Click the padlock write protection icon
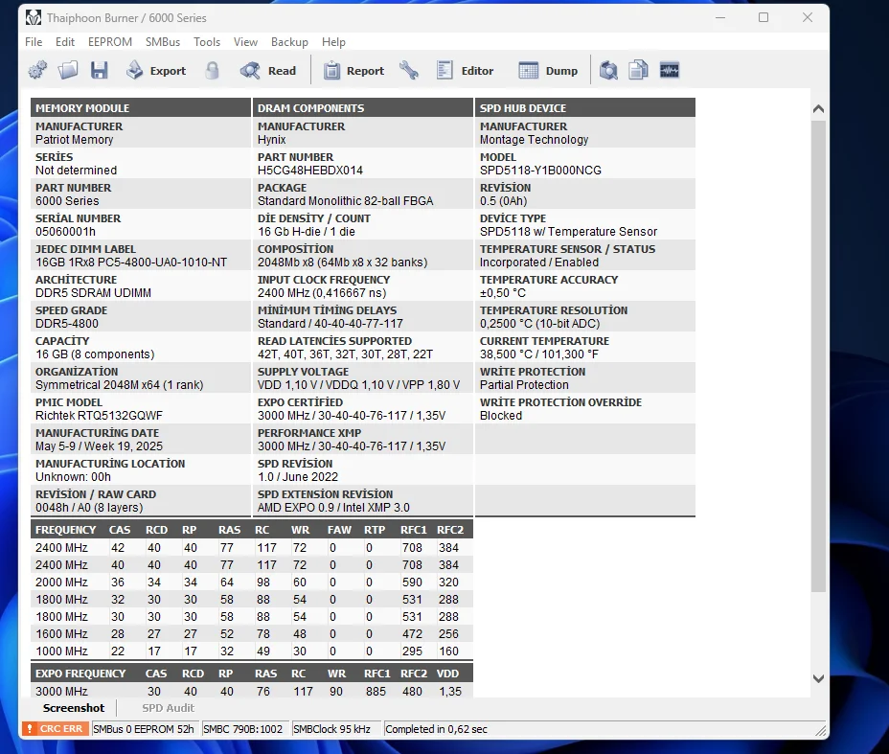Viewport: 889px width, 754px height. [x=212, y=70]
